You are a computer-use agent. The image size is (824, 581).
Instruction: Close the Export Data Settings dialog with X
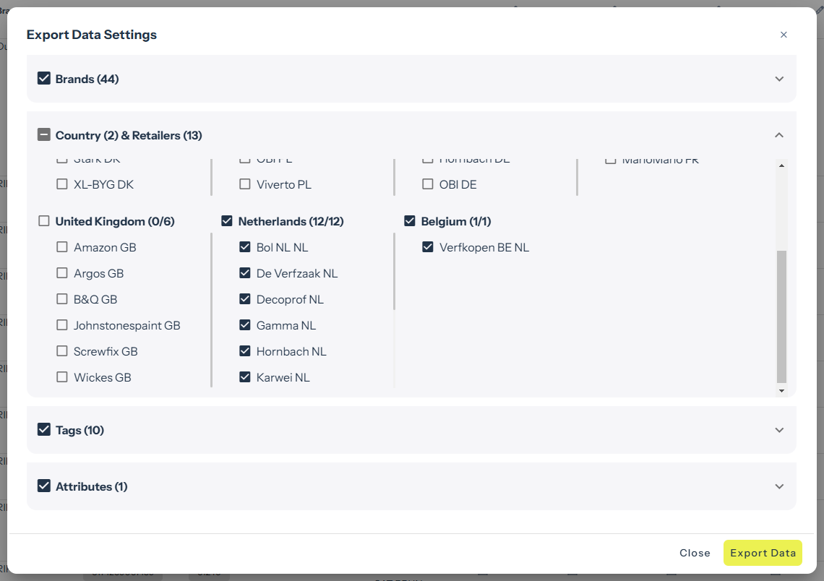[784, 35]
